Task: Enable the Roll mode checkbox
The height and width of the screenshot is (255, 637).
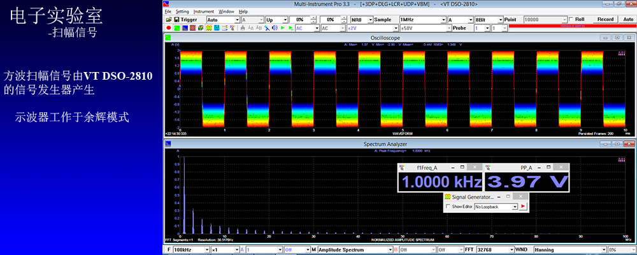Action: [x=571, y=19]
